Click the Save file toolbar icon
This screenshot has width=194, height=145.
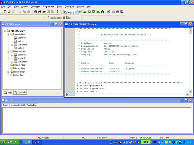pos(14,12)
